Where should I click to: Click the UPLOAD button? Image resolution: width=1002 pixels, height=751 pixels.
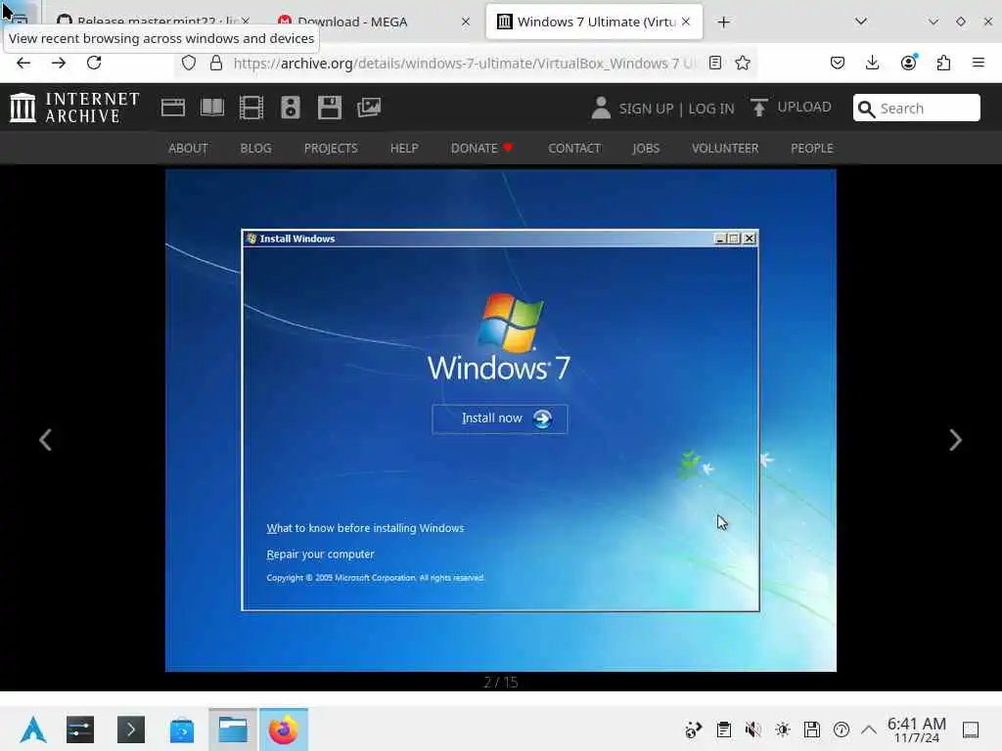point(791,108)
